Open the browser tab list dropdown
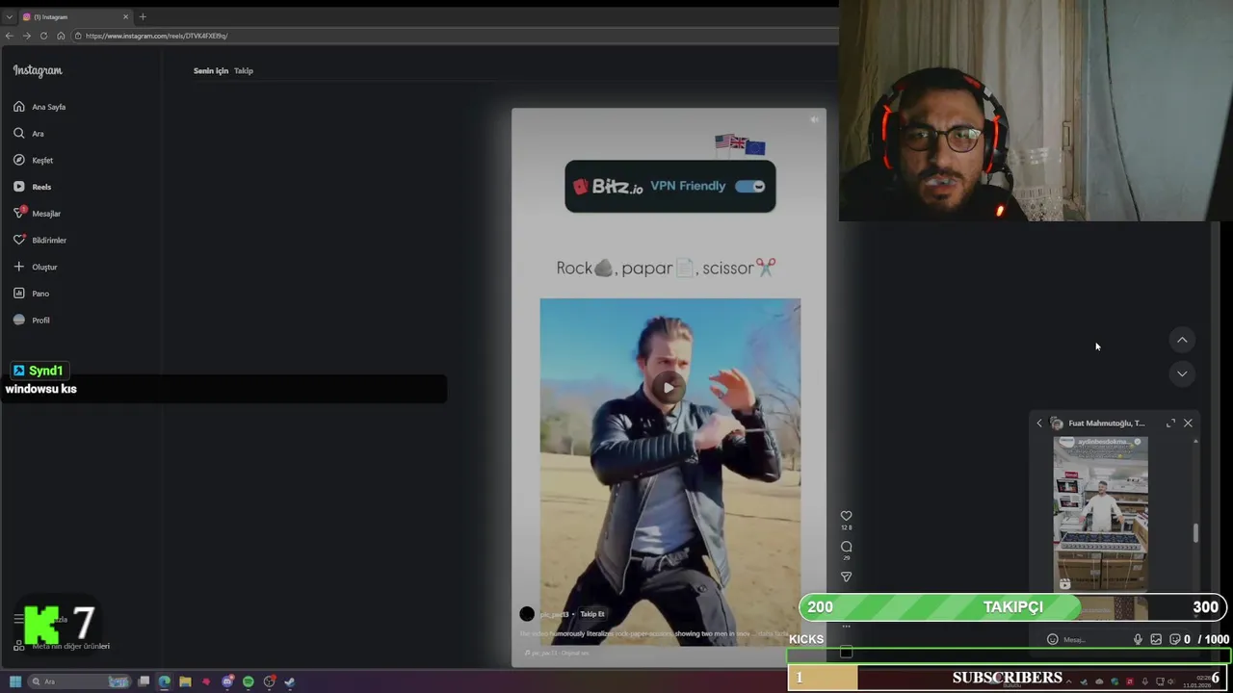This screenshot has width=1233, height=693. click(x=9, y=16)
